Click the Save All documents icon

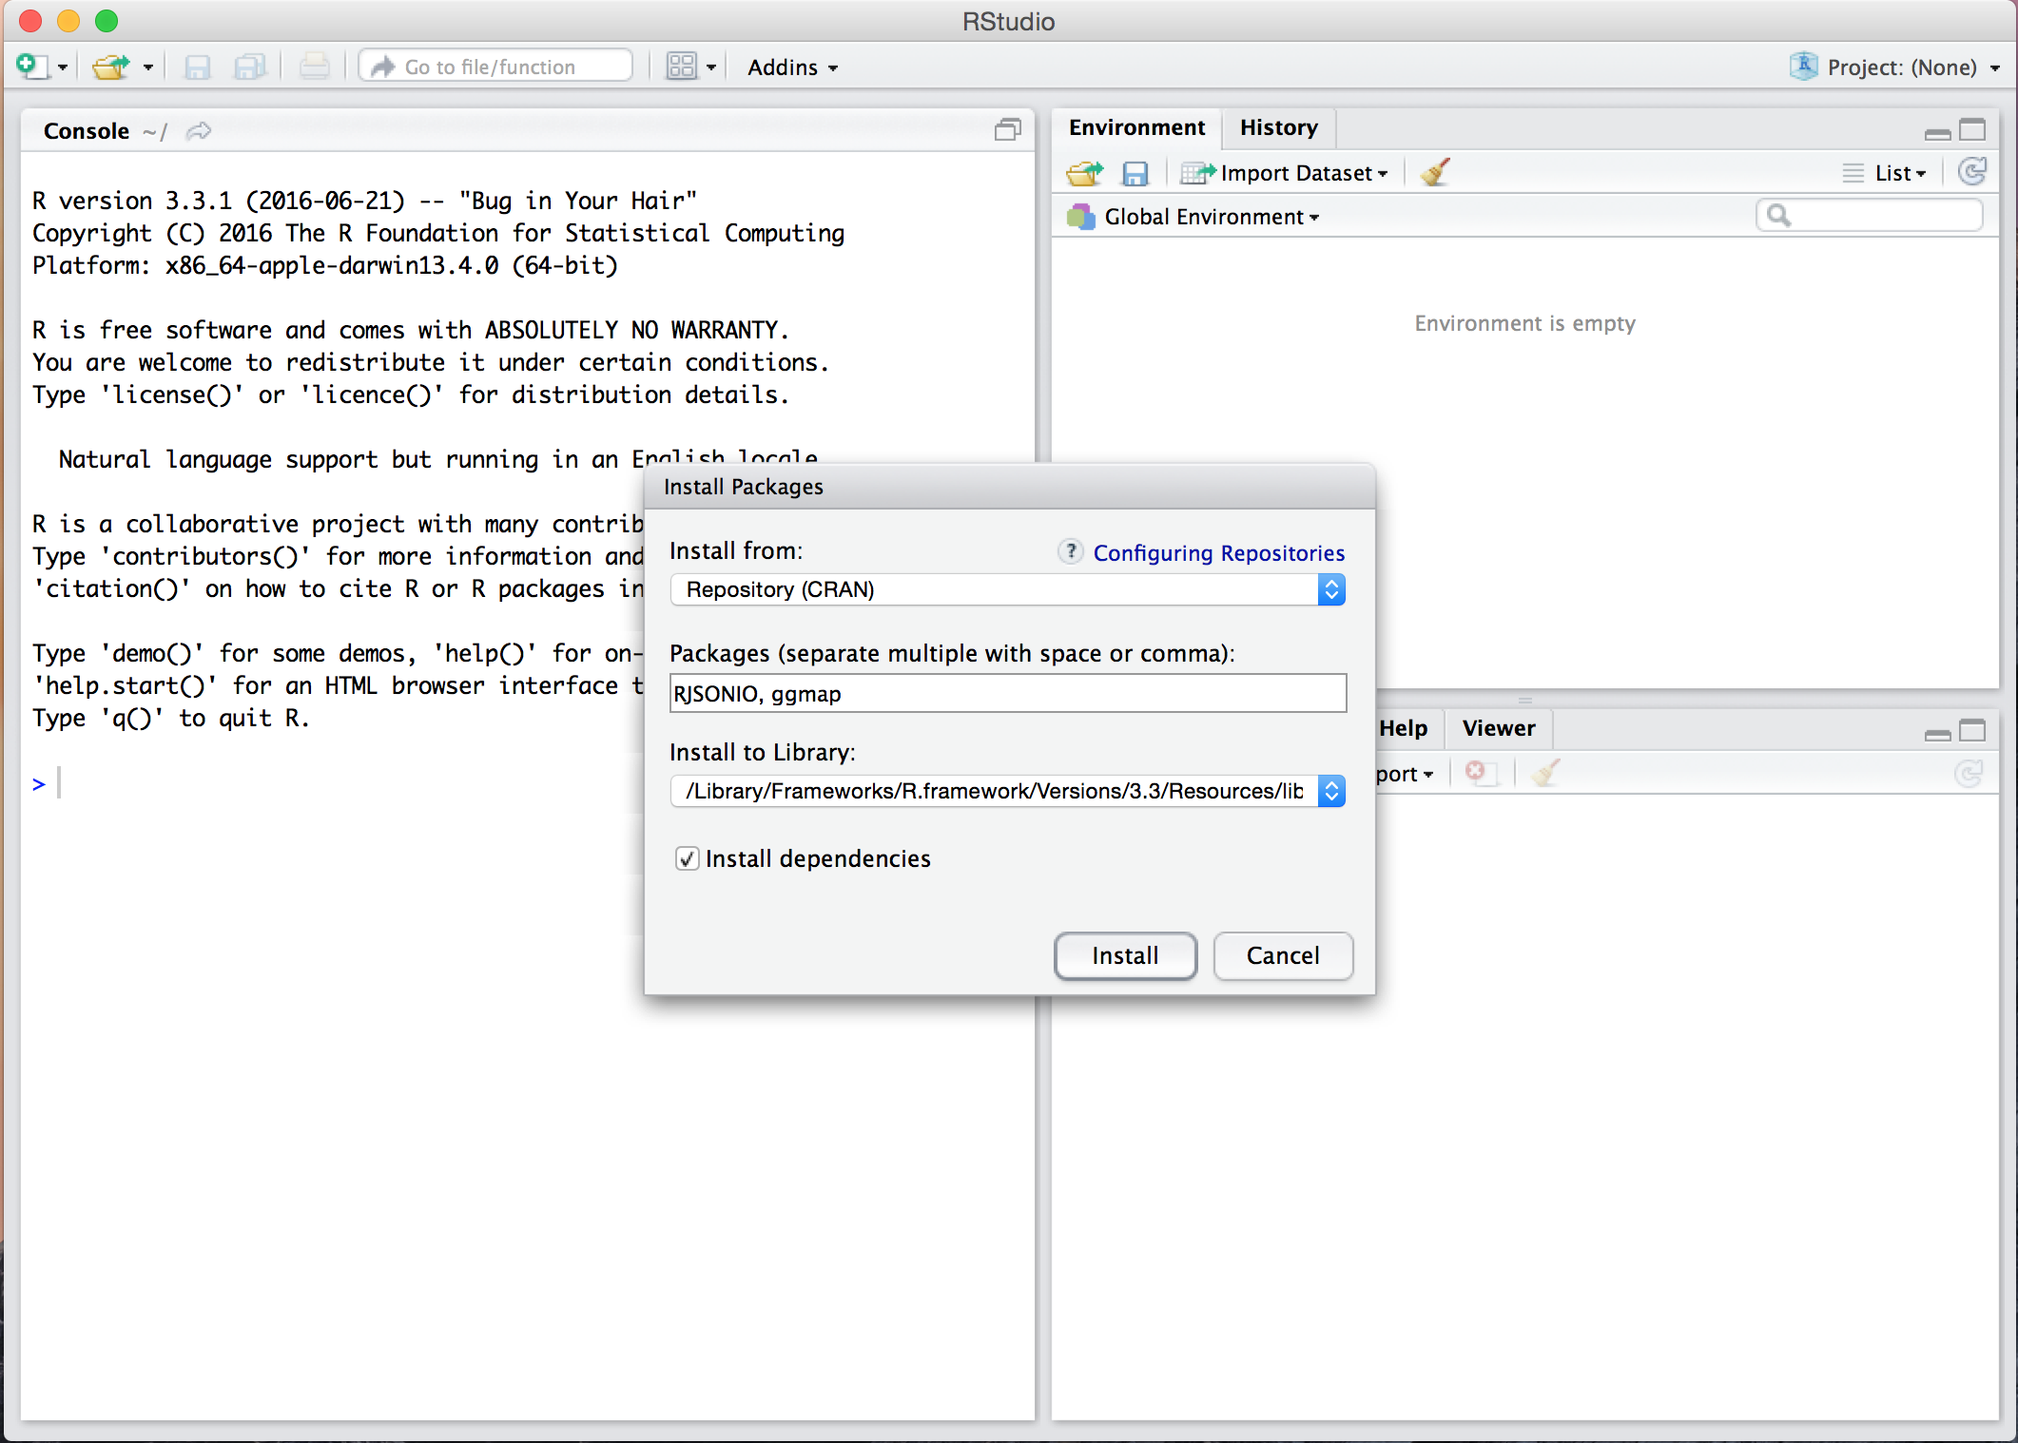click(250, 67)
